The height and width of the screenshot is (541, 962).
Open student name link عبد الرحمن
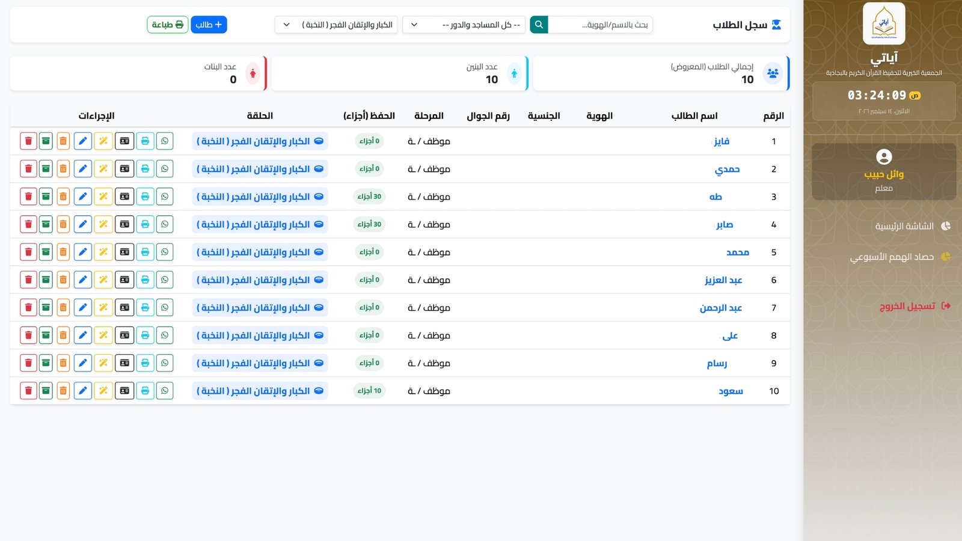tap(721, 308)
